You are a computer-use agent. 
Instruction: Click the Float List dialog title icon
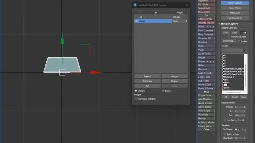click(x=135, y=5)
